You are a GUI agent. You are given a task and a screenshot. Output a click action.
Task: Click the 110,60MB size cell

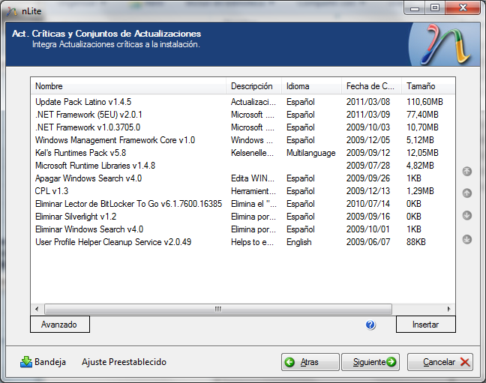(424, 102)
